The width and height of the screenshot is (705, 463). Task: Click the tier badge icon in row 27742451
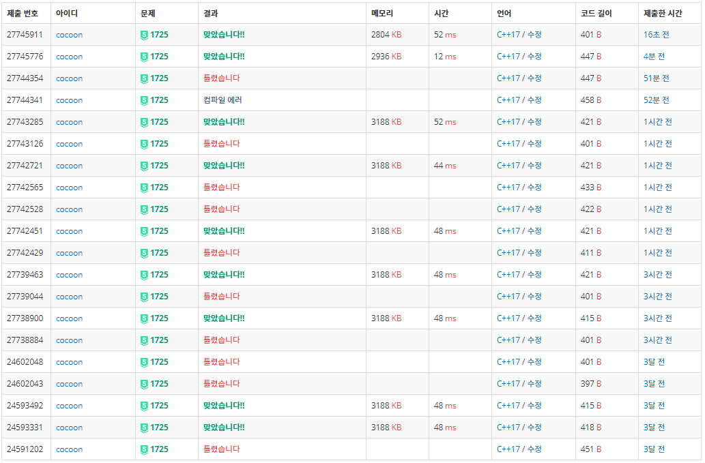click(x=144, y=231)
